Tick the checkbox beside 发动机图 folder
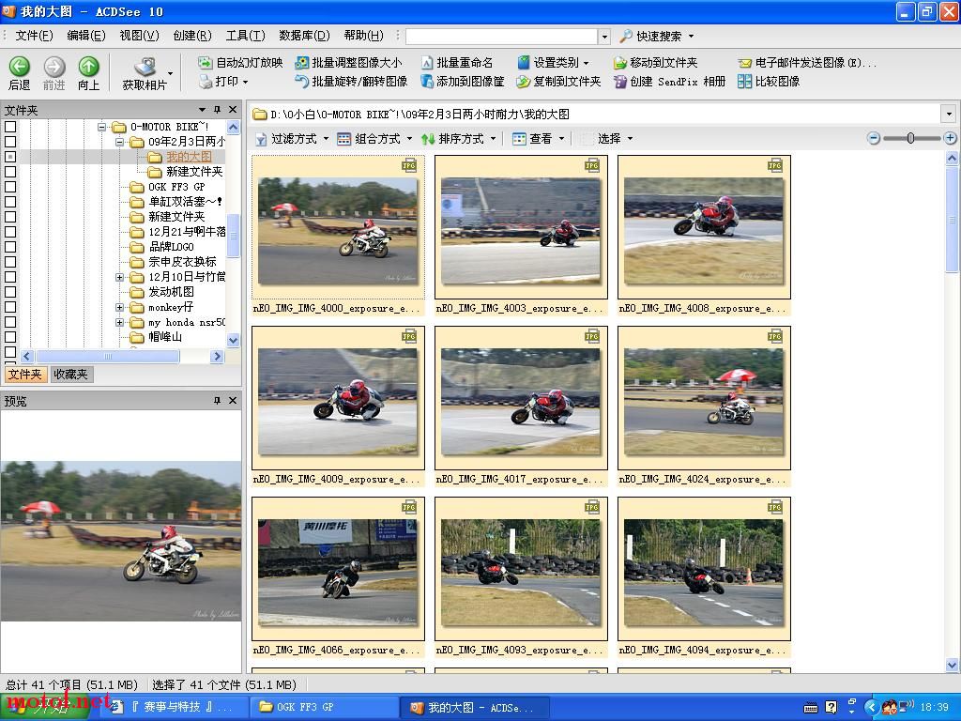The width and height of the screenshot is (961, 721). [x=10, y=292]
